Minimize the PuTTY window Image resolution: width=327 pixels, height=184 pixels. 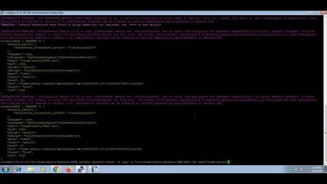[310, 13]
